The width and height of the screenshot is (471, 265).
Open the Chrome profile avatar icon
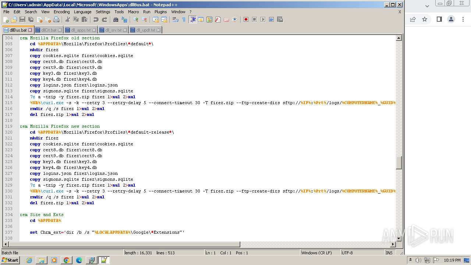pyautogui.click(x=451, y=20)
